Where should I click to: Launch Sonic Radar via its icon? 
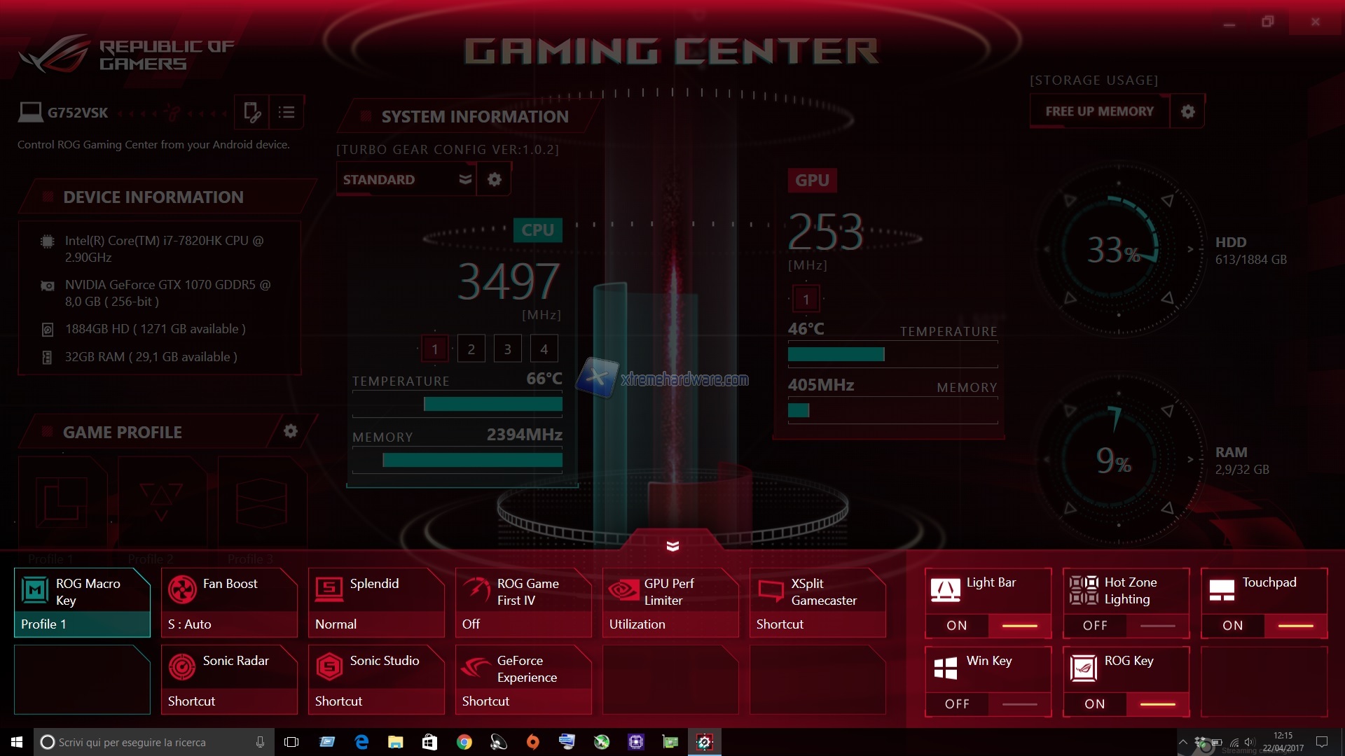(x=183, y=667)
